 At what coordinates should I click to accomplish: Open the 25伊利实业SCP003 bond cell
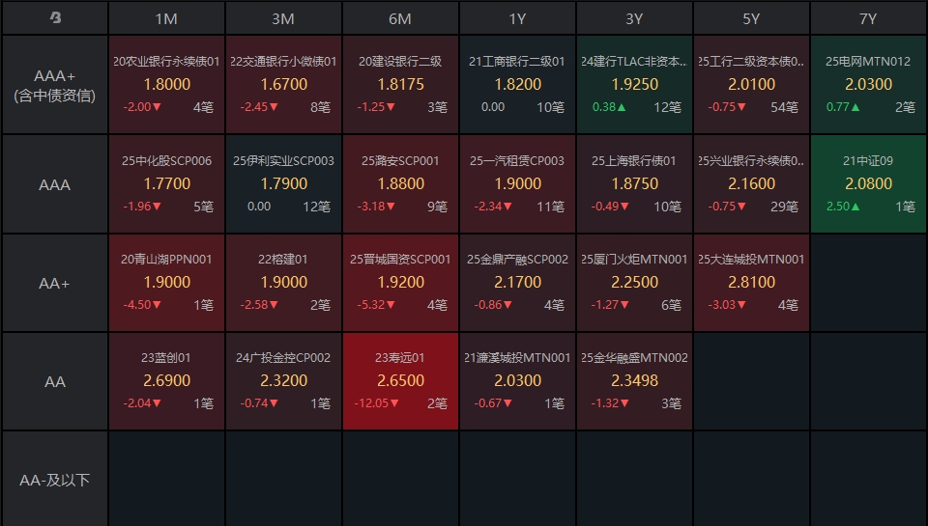pos(283,183)
